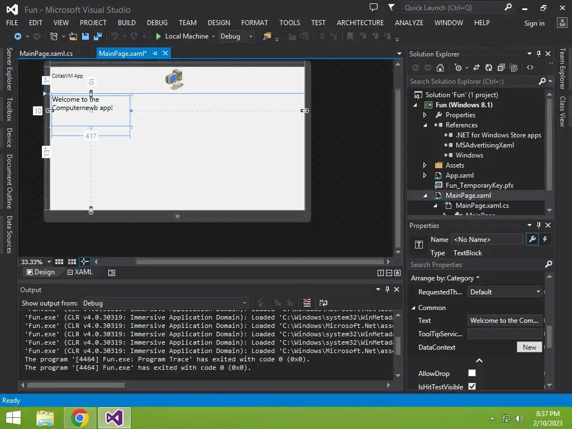Image resolution: width=572 pixels, height=429 pixels.
Task: Save the current file with Save icon
Action: pyautogui.click(x=85, y=36)
